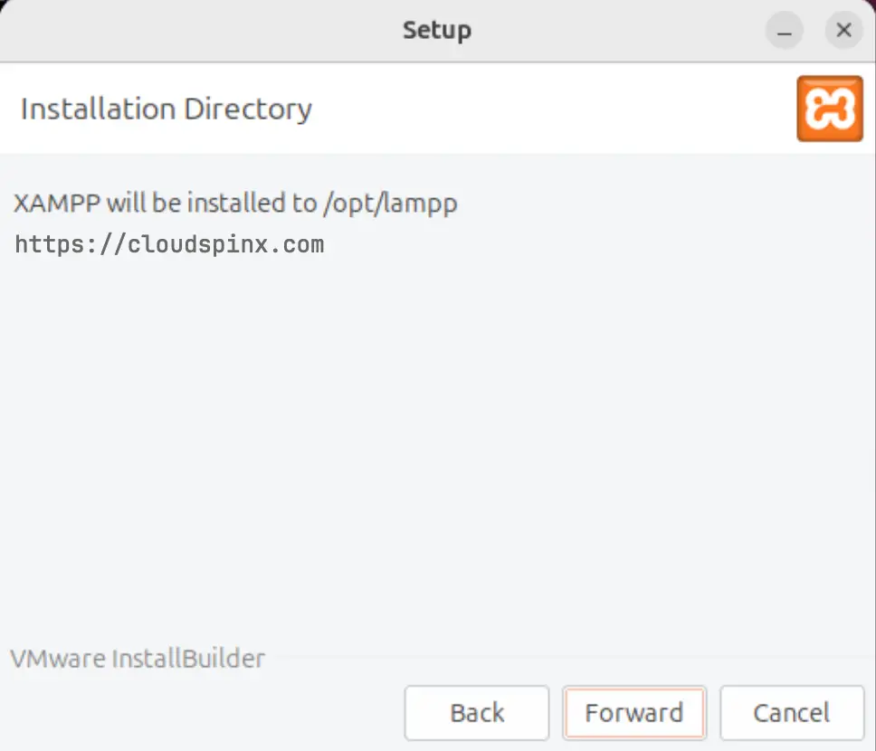876x751 pixels.
Task: Click the VMware InstallBuilder label
Action: pyautogui.click(x=137, y=659)
